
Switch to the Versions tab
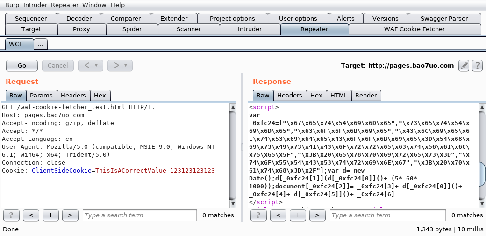pyautogui.click(x=385, y=18)
